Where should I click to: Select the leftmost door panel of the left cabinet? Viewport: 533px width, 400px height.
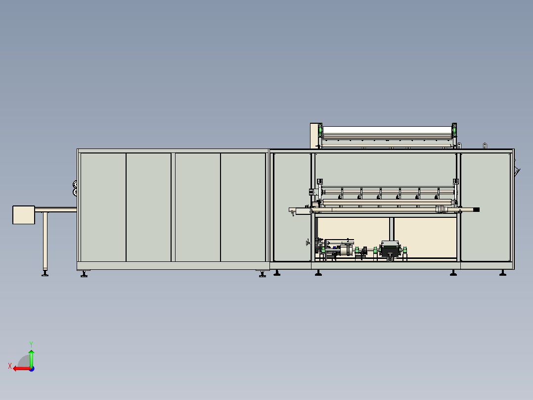pos(103,207)
